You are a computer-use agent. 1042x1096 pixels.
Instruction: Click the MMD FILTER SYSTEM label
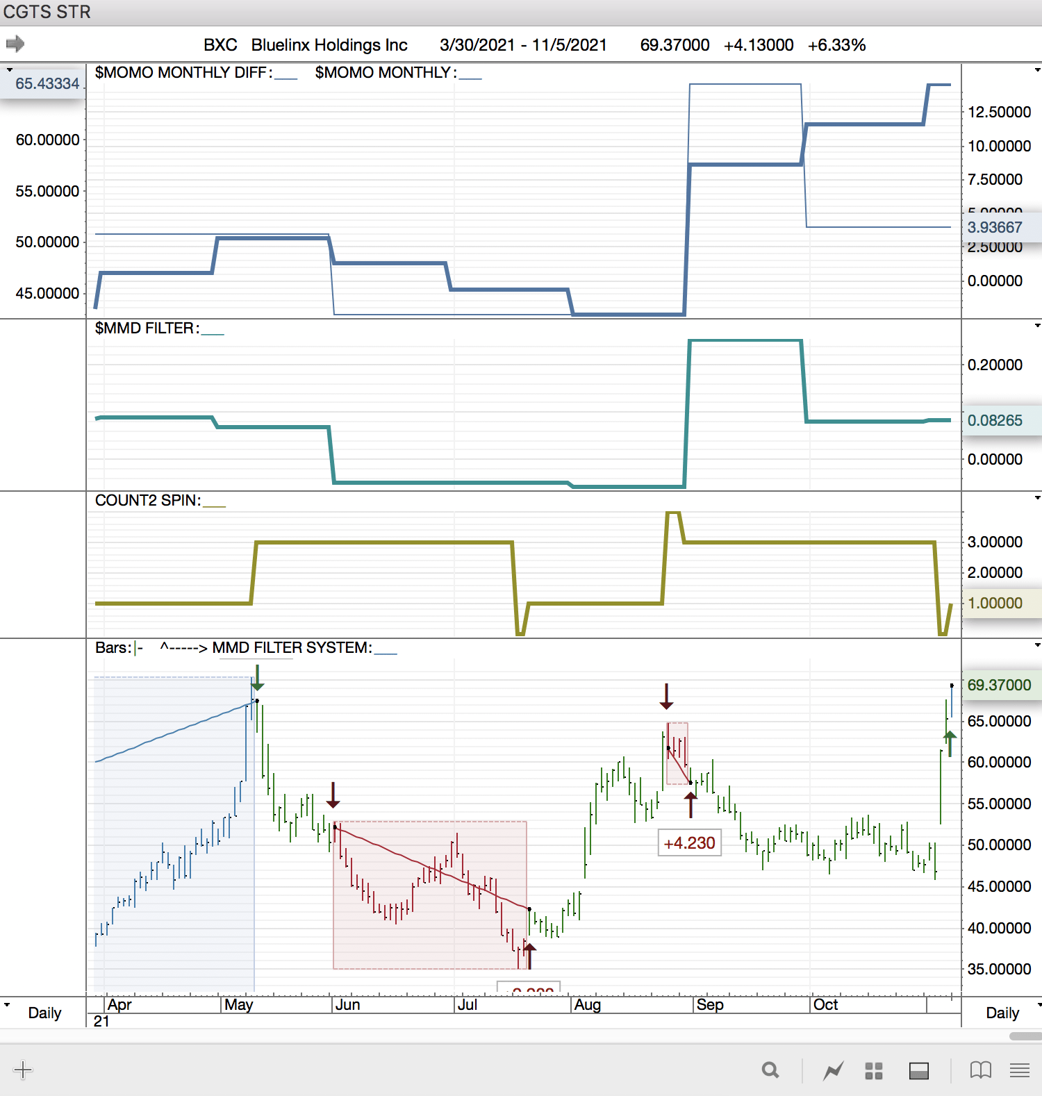coord(292,647)
